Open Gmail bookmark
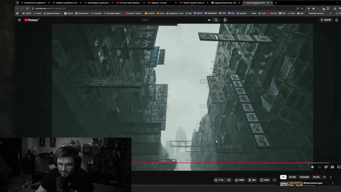 (291, 13)
